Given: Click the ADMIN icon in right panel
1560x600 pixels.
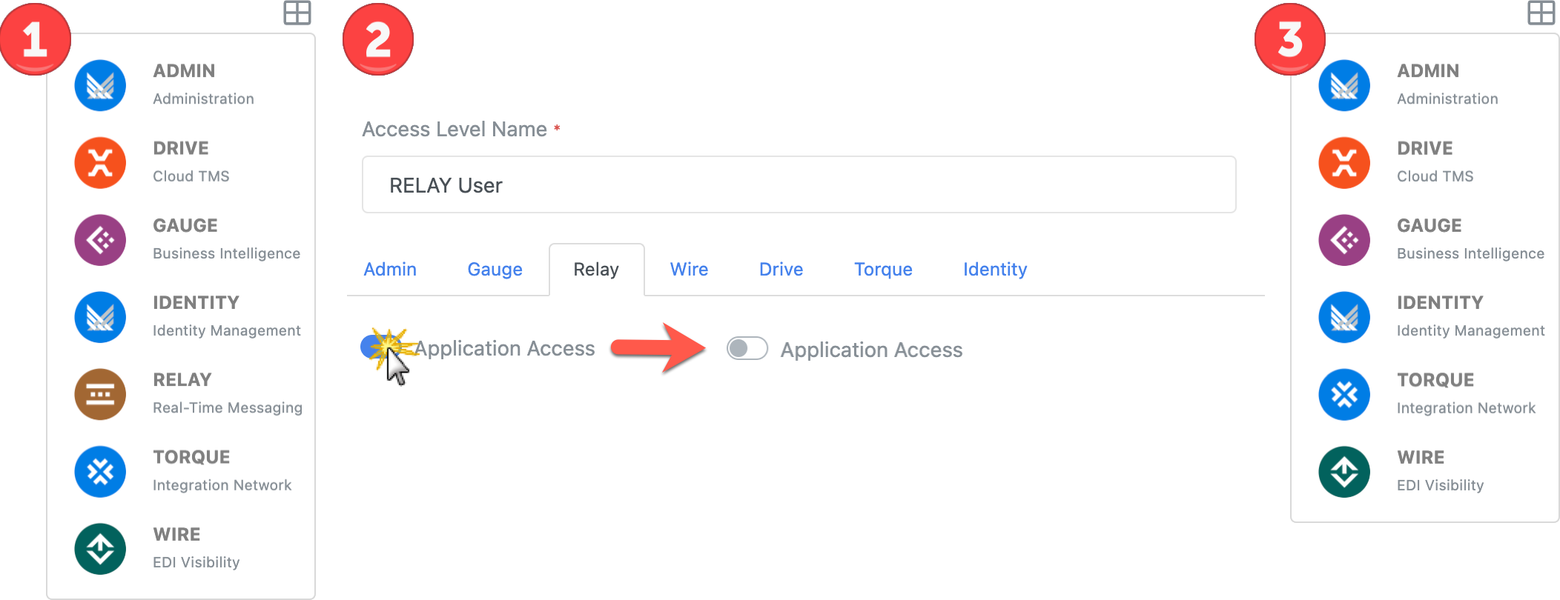Looking at the screenshot, I should coord(1343,86).
